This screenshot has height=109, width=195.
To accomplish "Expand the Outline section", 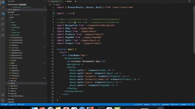I will pos(11,100).
